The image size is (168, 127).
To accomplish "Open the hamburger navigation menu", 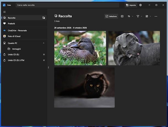I will tap(4, 12).
